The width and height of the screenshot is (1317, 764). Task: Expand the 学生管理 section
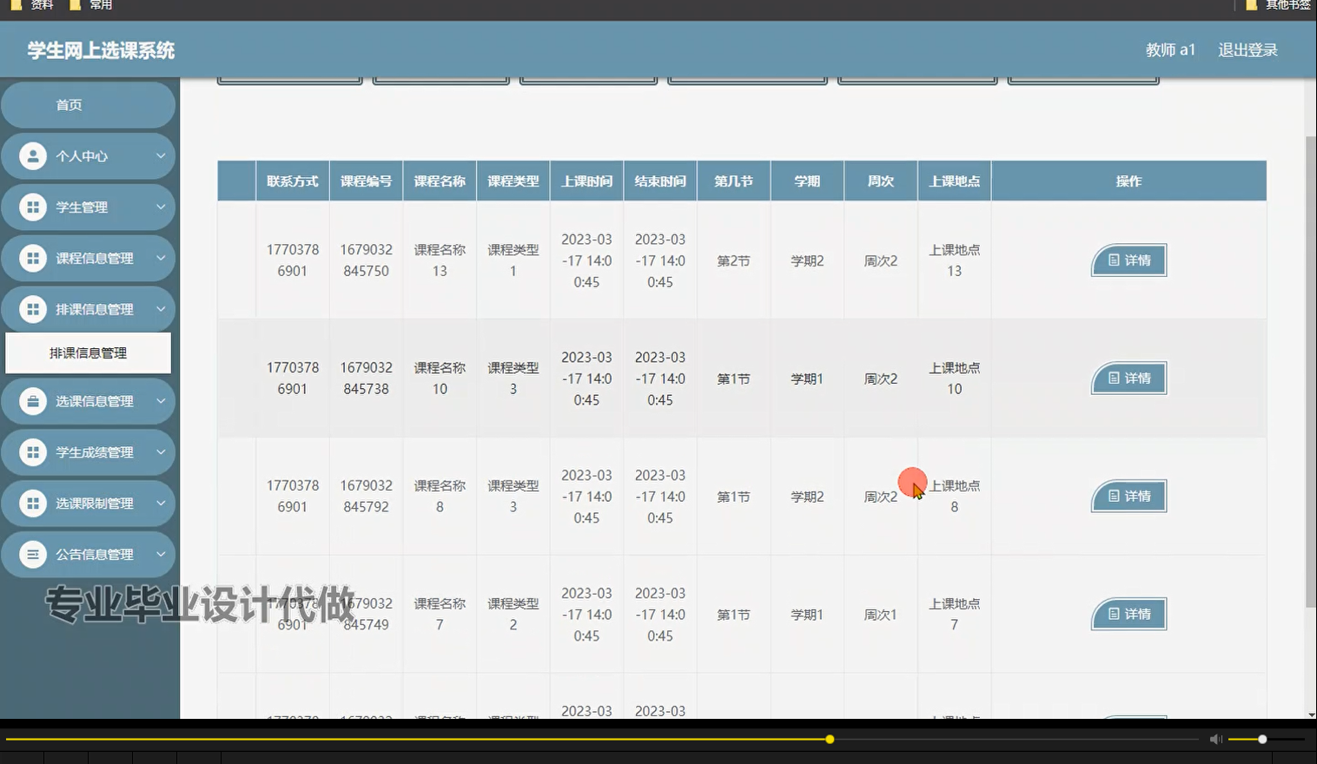coord(160,207)
